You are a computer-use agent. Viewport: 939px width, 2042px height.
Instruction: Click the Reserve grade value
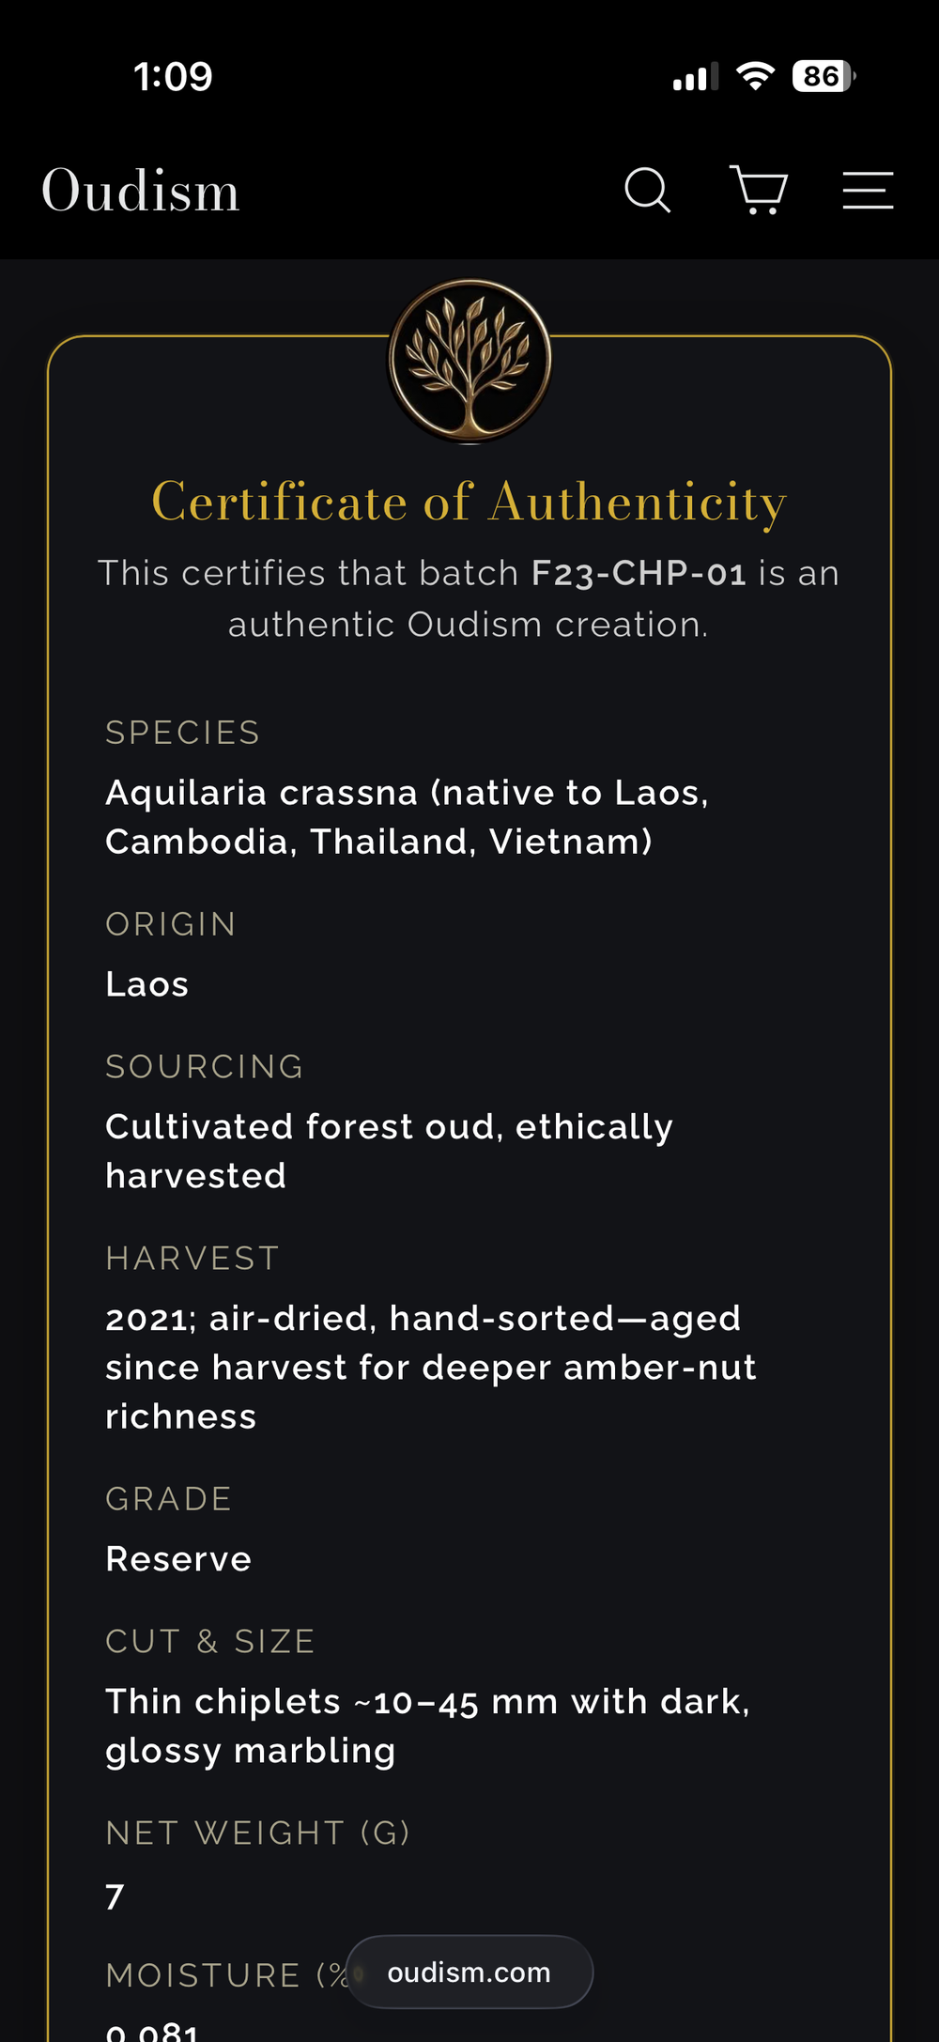click(178, 1559)
